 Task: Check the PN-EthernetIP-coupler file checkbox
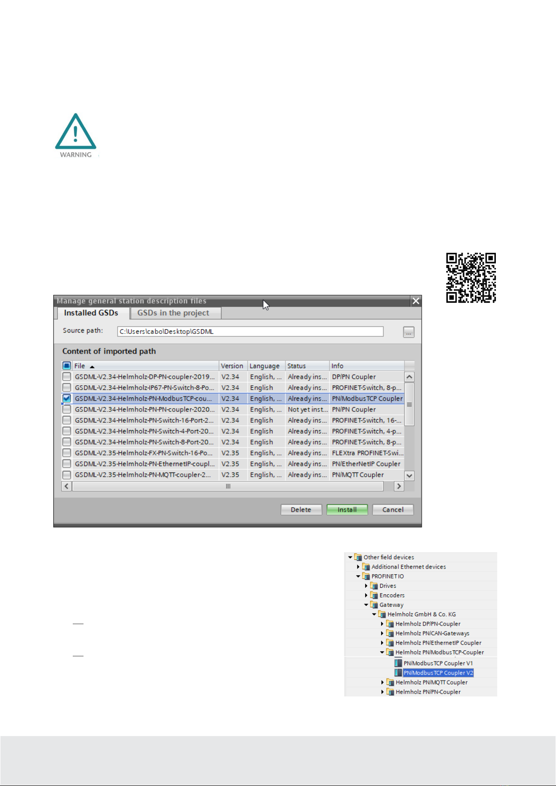click(67, 464)
